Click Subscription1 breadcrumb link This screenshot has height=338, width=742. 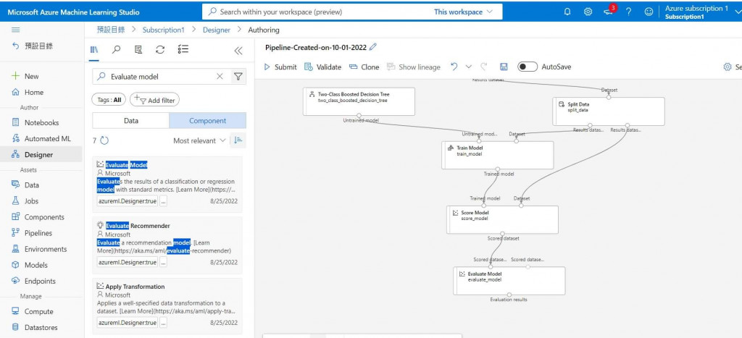pyautogui.click(x=163, y=30)
